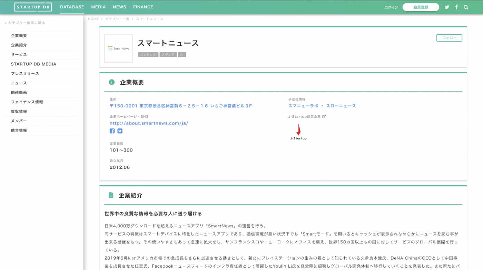The width and height of the screenshot is (483, 270).
Task: Switch to the MEDIA tab
Action: (x=98, y=7)
